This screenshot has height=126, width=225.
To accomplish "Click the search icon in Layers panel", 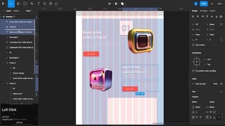I will 4,11.
